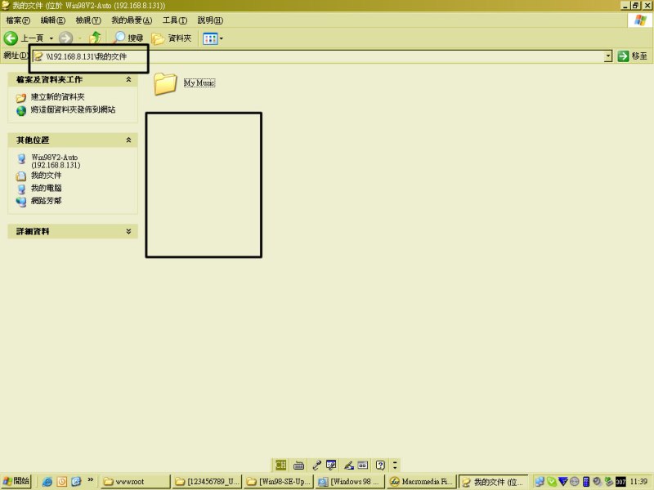Open the 搜尋 search pane
Image resolution: width=654 pixels, height=490 pixels.
128,38
